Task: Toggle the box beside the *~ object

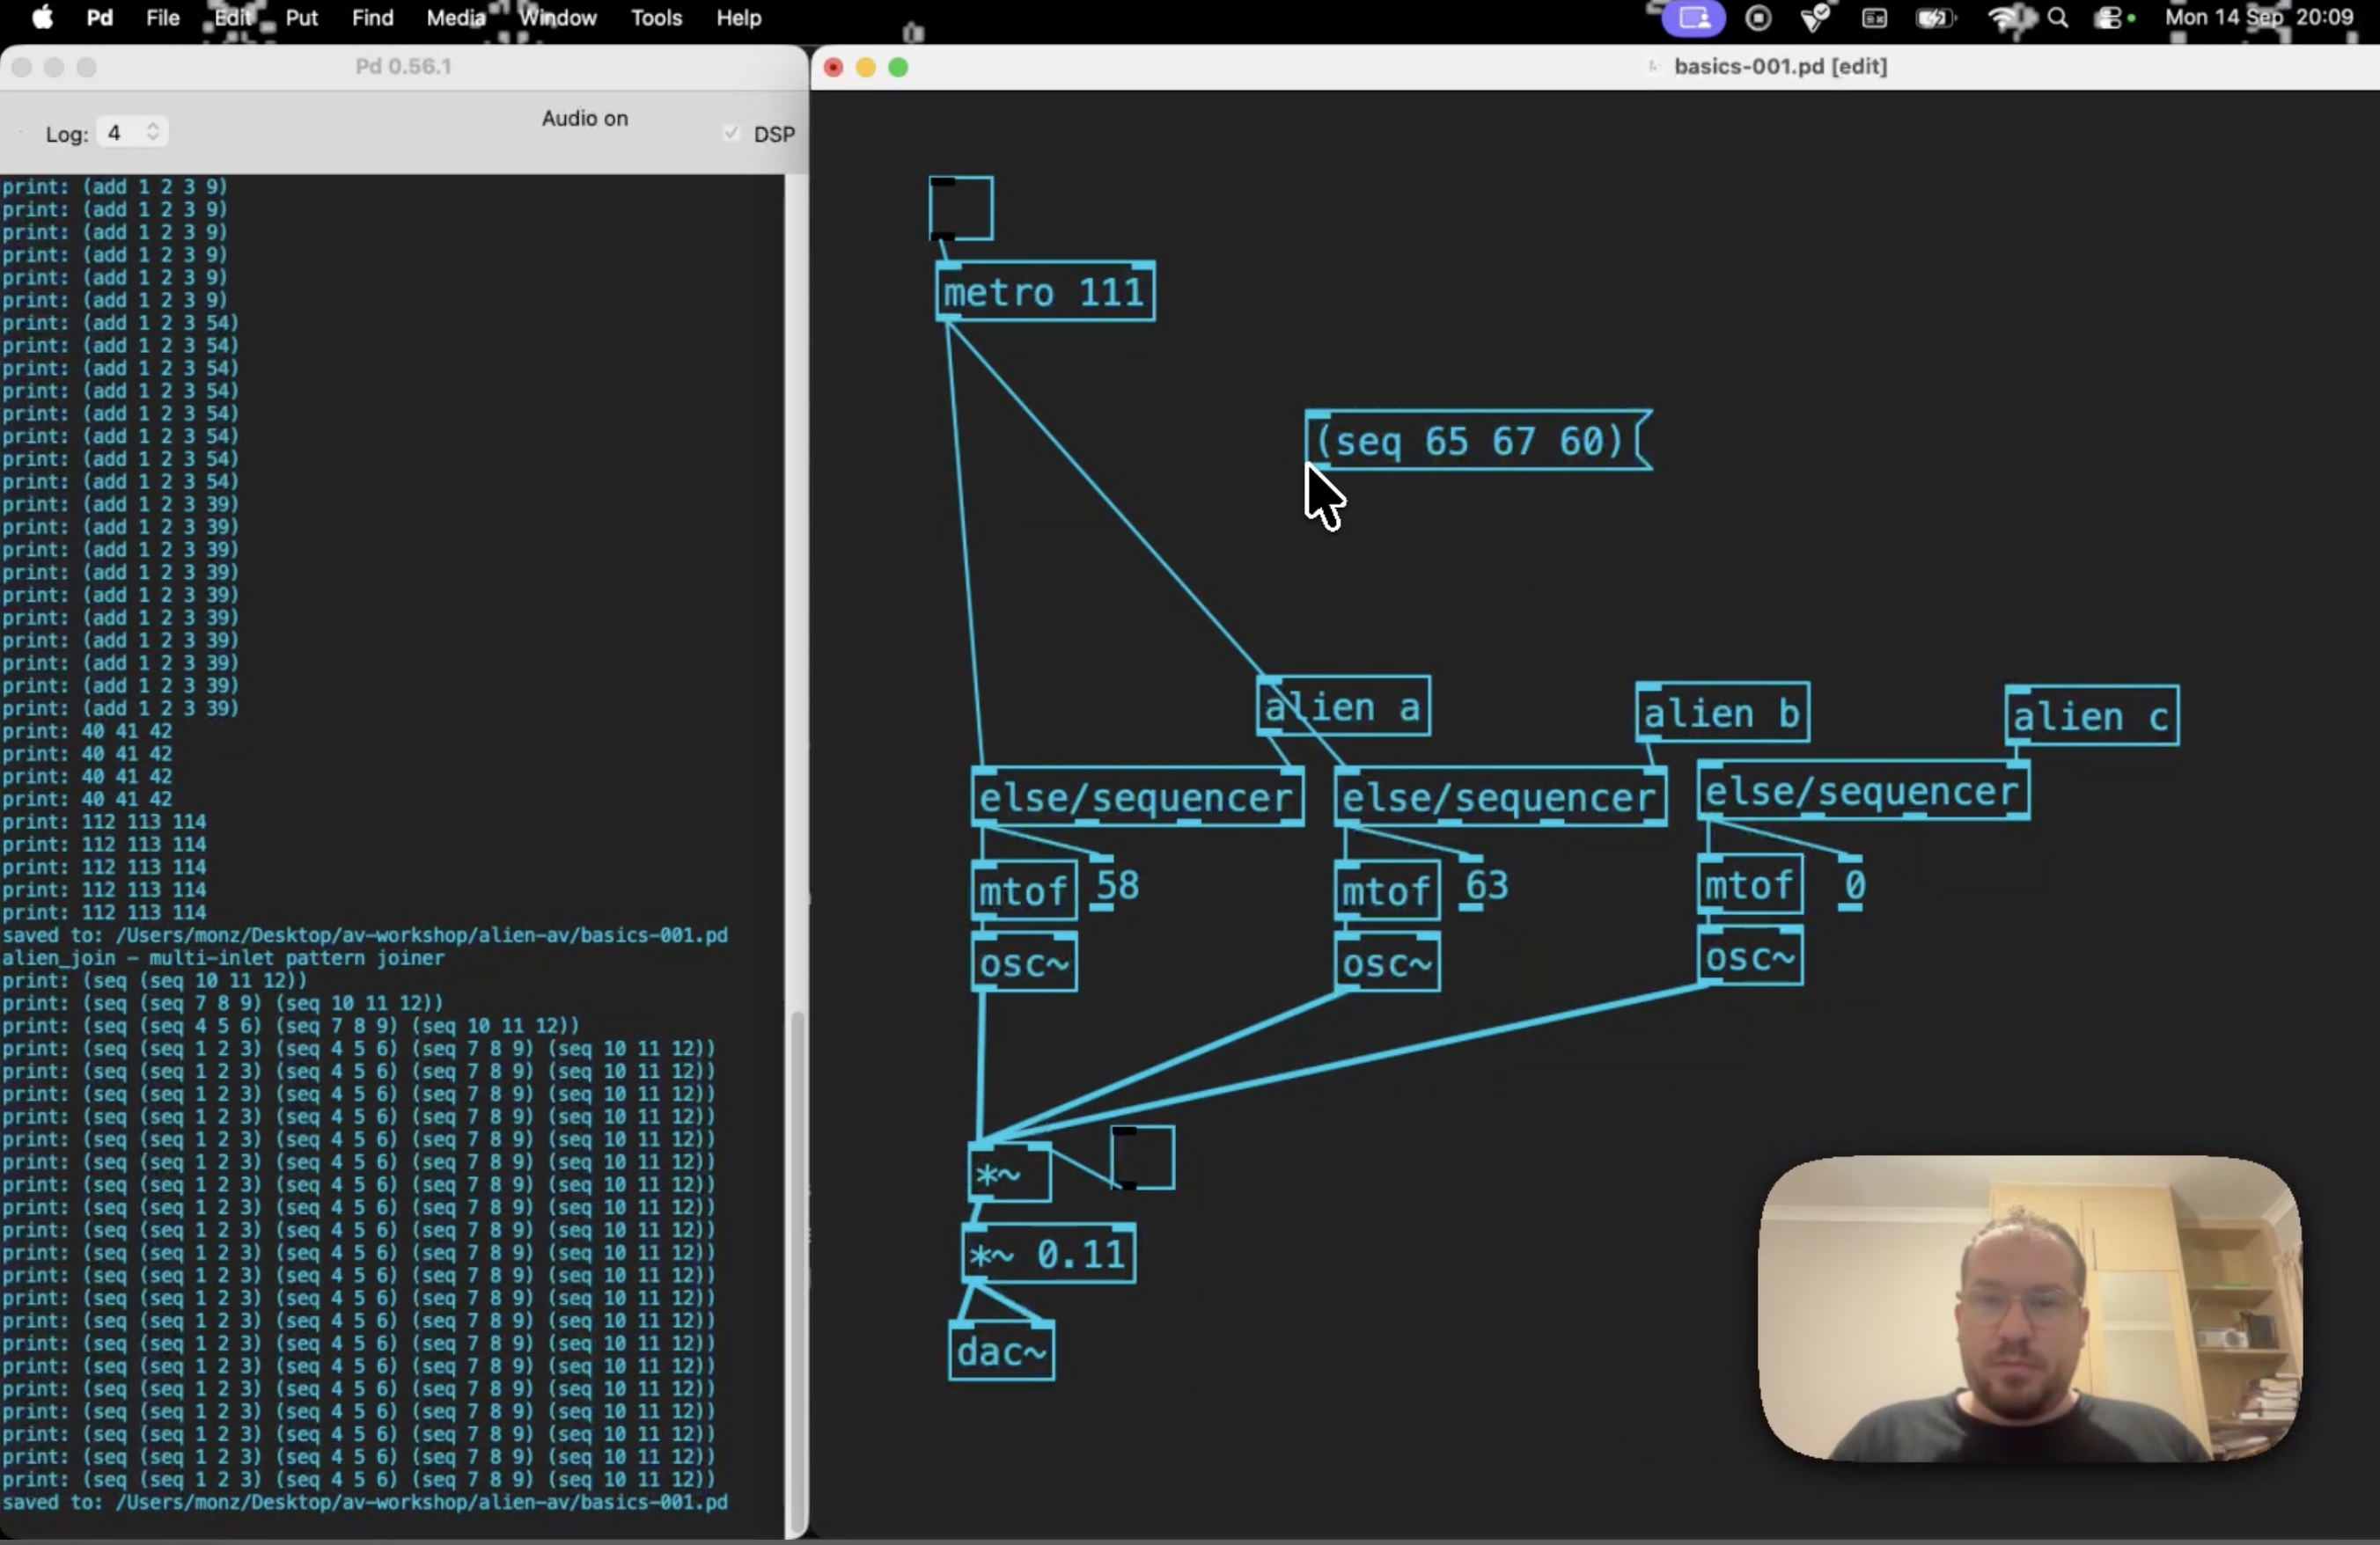Action: (x=1142, y=1157)
